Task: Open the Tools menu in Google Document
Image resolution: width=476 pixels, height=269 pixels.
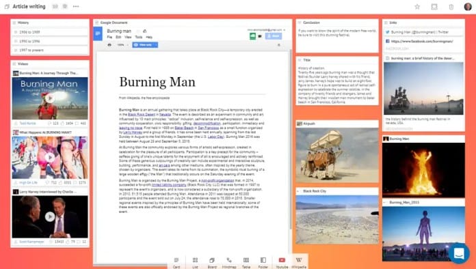Action: click(138, 37)
